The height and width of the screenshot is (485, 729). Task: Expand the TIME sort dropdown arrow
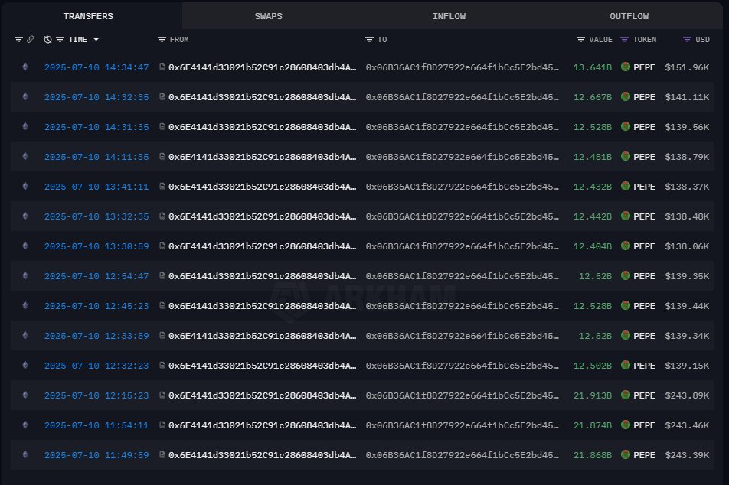96,40
